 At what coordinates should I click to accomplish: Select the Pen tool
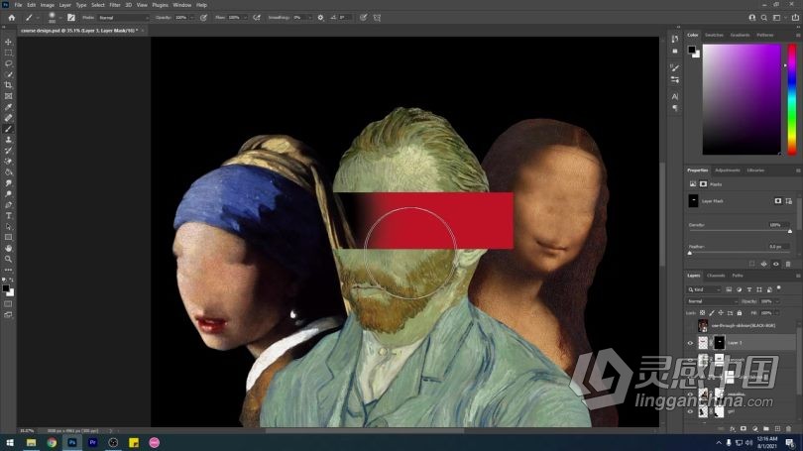coord(8,205)
